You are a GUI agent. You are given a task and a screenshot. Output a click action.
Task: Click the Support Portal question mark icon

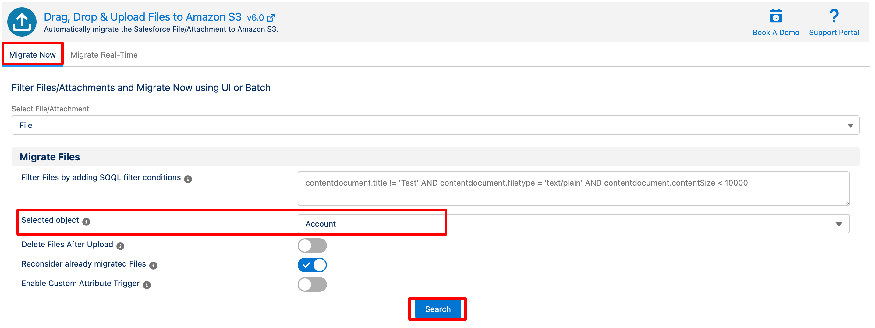click(834, 16)
